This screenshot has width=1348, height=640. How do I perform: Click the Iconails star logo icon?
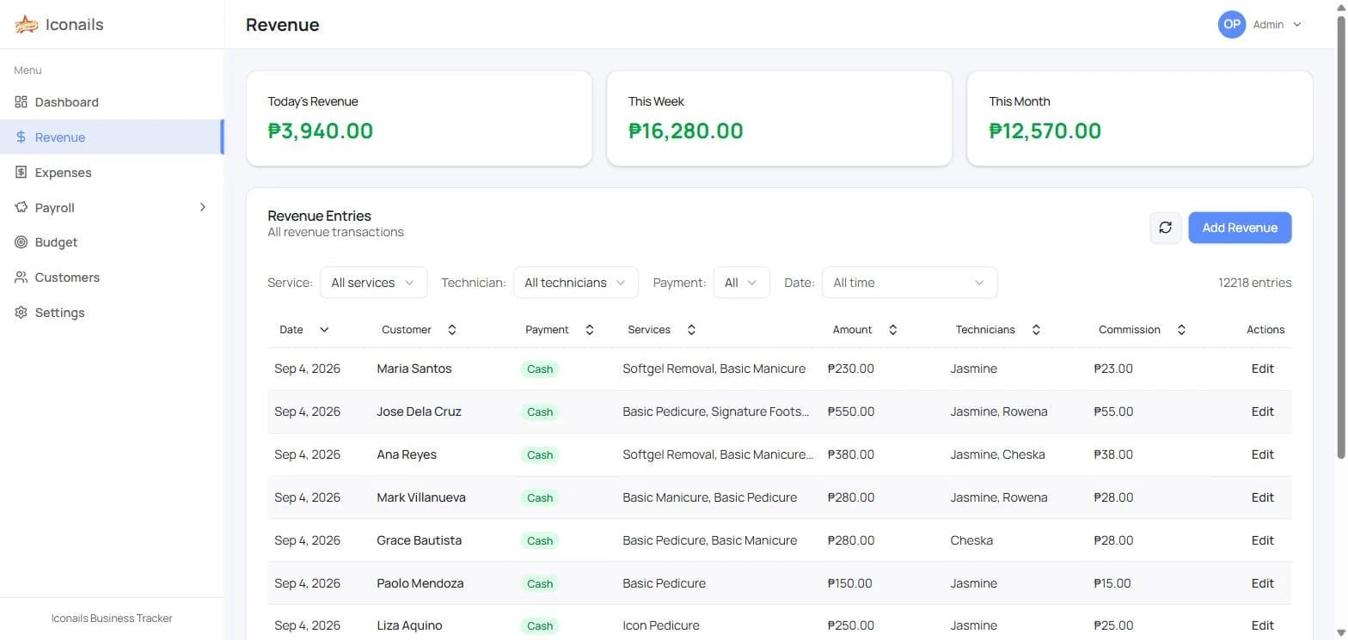[x=27, y=25]
